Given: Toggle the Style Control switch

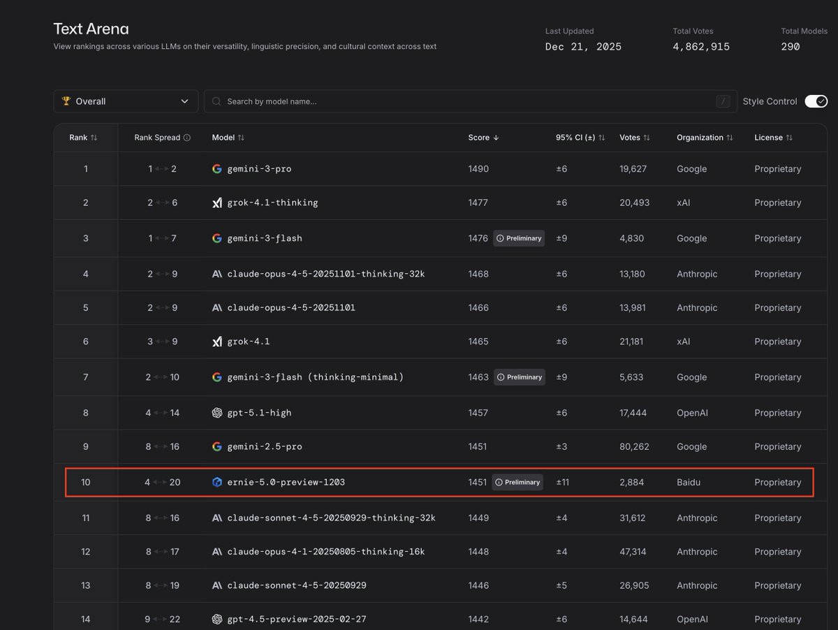Looking at the screenshot, I should click(x=816, y=101).
